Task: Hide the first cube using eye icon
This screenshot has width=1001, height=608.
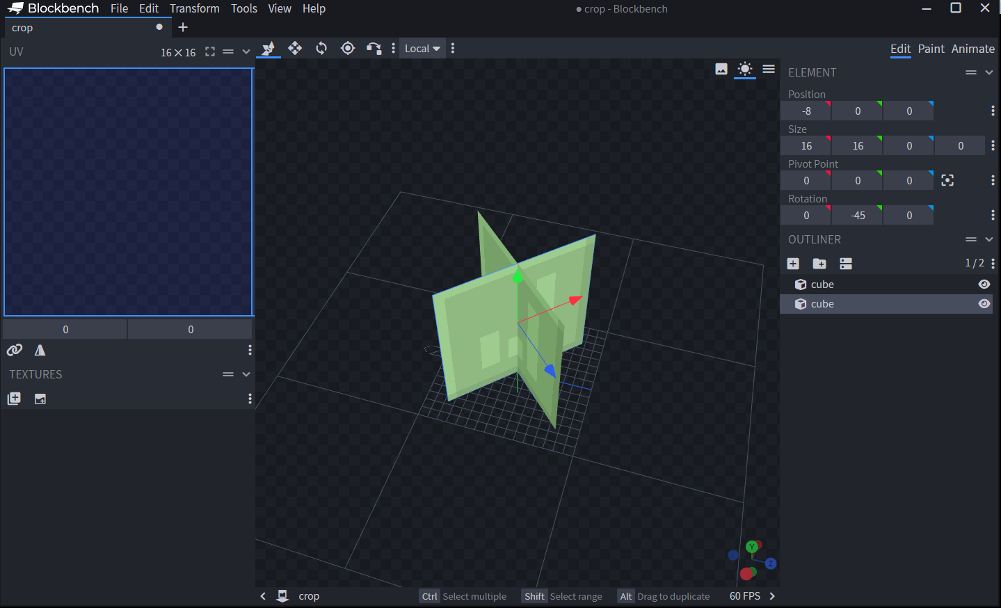Action: click(984, 285)
